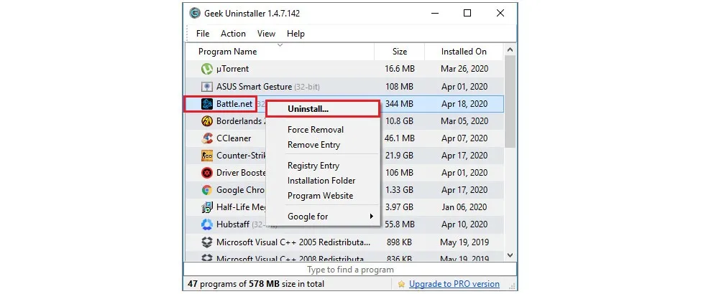This screenshot has height=294, width=701.
Task: Click the Upgrade to PRO version link
Action: [454, 284]
